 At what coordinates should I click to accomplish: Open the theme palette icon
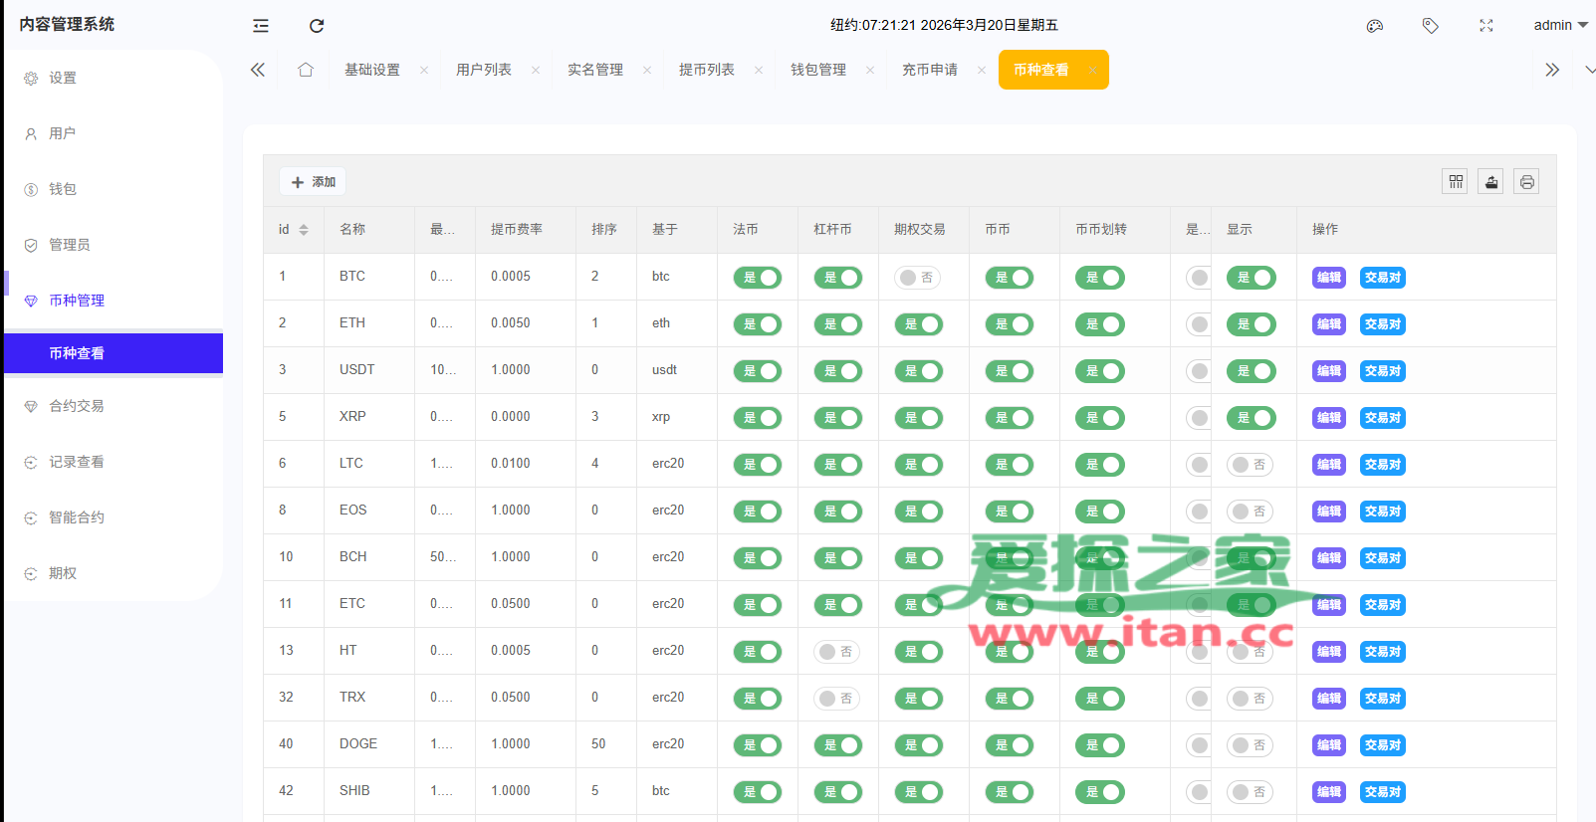coord(1375,26)
